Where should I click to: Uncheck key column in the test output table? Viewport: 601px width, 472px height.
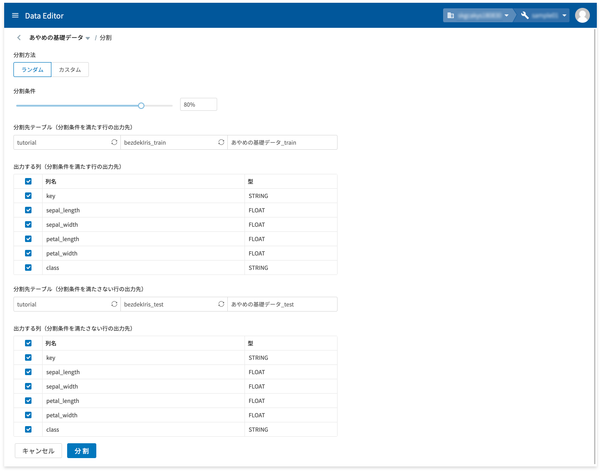point(28,357)
